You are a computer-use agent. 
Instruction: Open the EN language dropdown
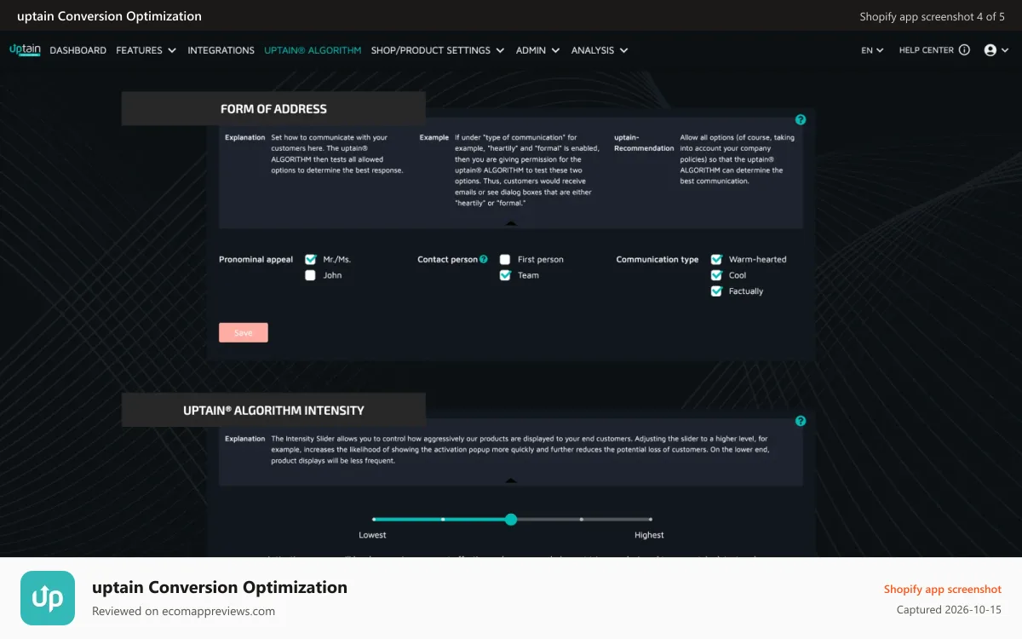coord(872,50)
